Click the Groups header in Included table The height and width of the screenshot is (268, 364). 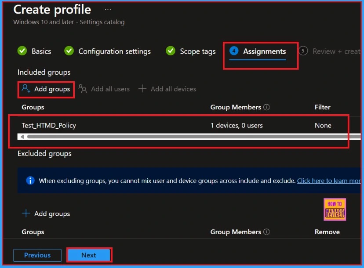coord(33,107)
